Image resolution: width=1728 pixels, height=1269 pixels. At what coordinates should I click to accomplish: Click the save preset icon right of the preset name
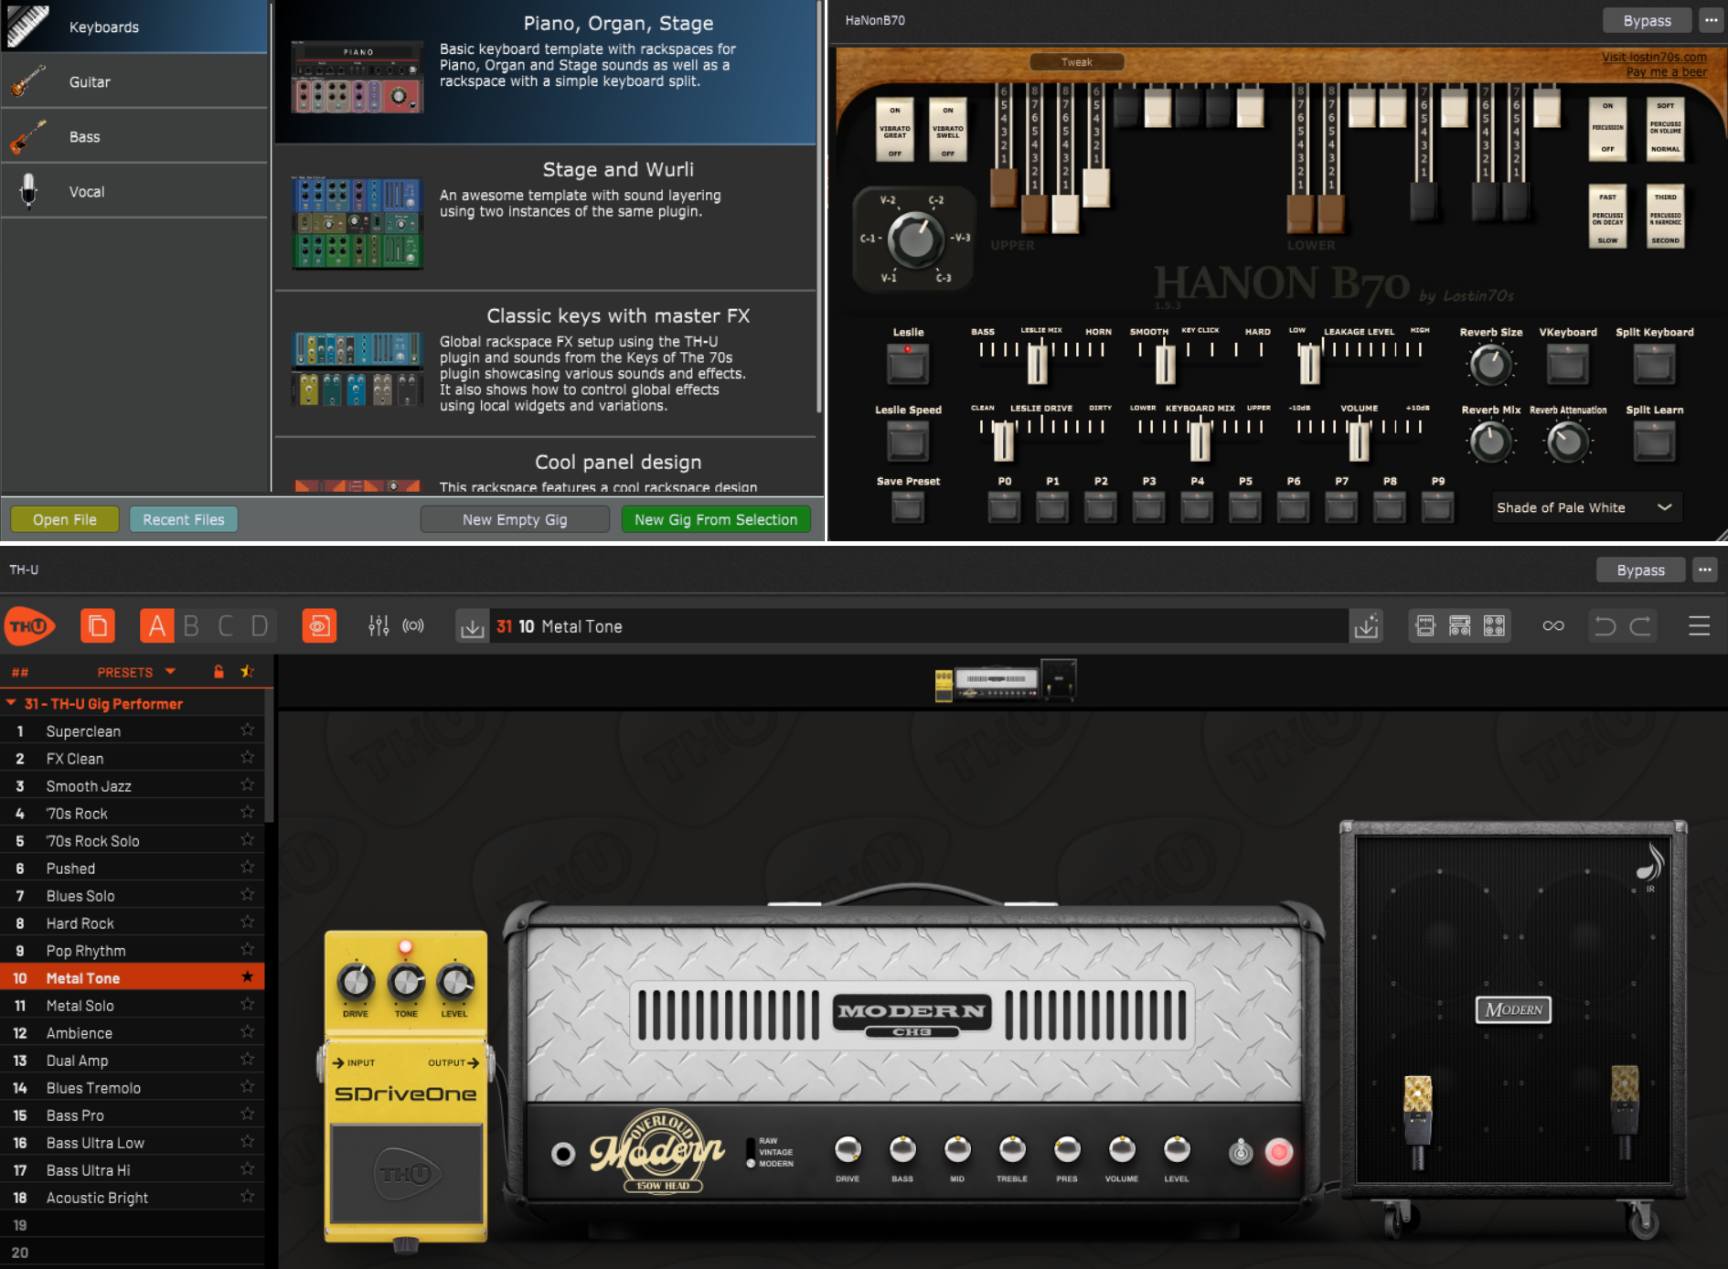tap(1367, 627)
